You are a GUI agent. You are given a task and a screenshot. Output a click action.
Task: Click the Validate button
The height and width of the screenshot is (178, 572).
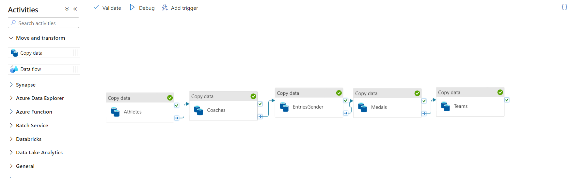[107, 7]
